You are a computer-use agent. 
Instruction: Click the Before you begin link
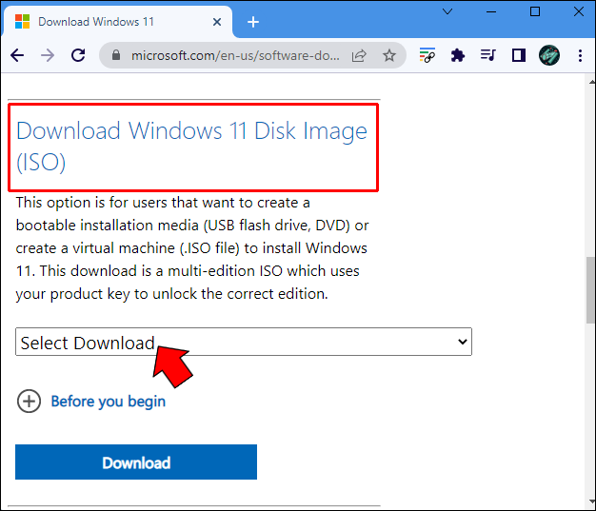pyautogui.click(x=108, y=401)
